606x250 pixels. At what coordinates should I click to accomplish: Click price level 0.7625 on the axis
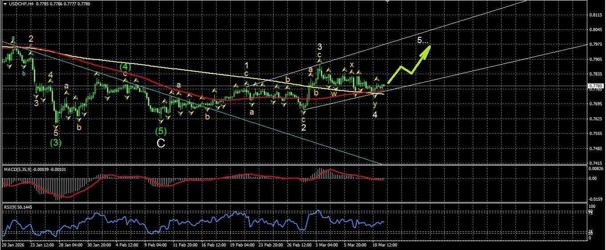pos(595,119)
